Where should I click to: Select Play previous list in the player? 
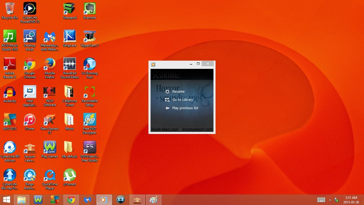(x=185, y=108)
